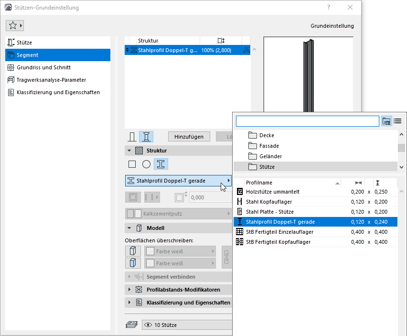407x336 pixels.
Task: Click the column 3D preview thumbnail
Action: click(309, 75)
